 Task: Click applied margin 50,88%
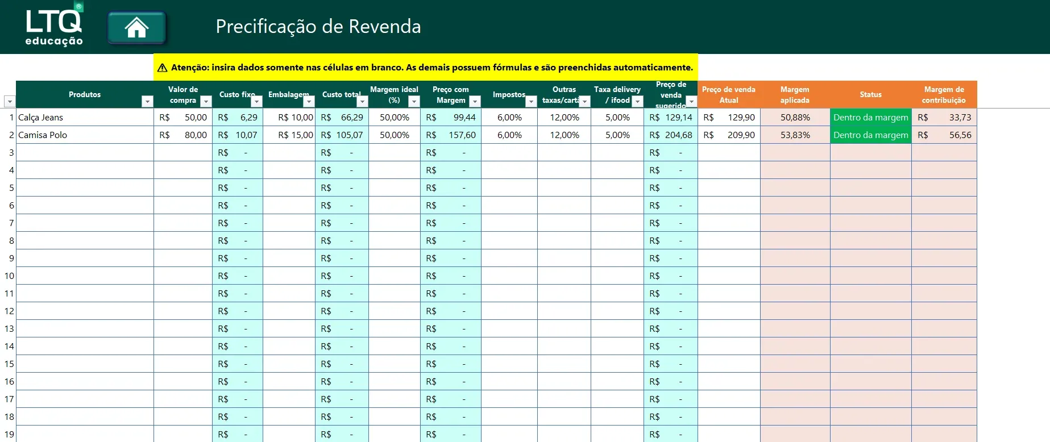click(795, 118)
